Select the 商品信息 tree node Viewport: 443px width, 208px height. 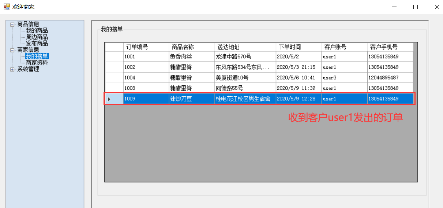28,24
